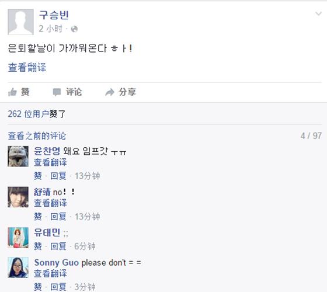Expand 查看之前的评论 previous comments

[x=37, y=136]
